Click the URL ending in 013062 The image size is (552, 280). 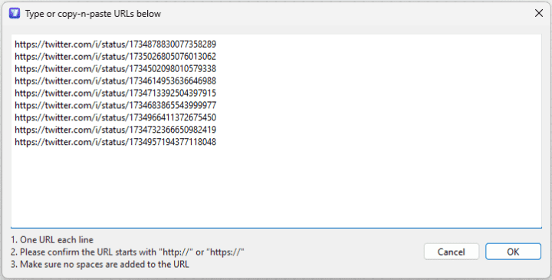point(116,56)
